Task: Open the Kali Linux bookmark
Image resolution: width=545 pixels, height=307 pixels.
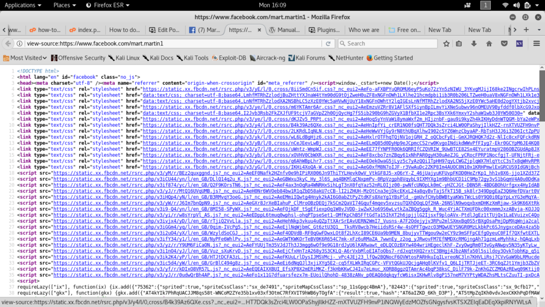Action: (x=123, y=58)
